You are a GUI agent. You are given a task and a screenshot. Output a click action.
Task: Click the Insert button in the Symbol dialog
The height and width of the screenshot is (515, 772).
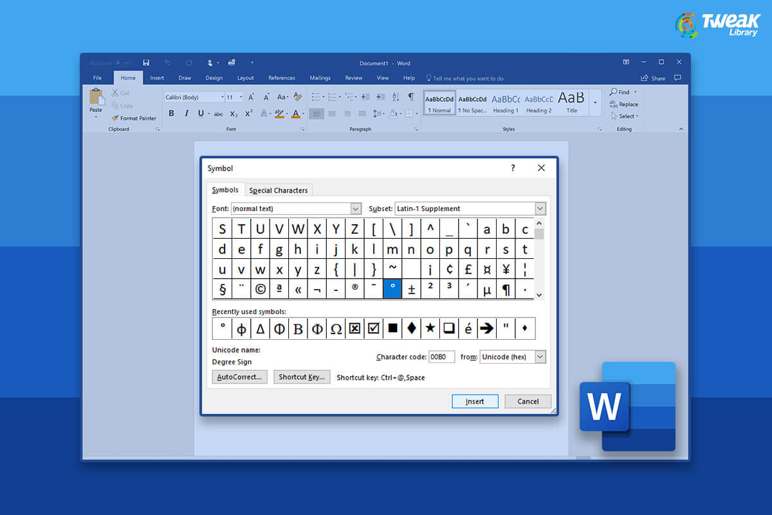475,401
